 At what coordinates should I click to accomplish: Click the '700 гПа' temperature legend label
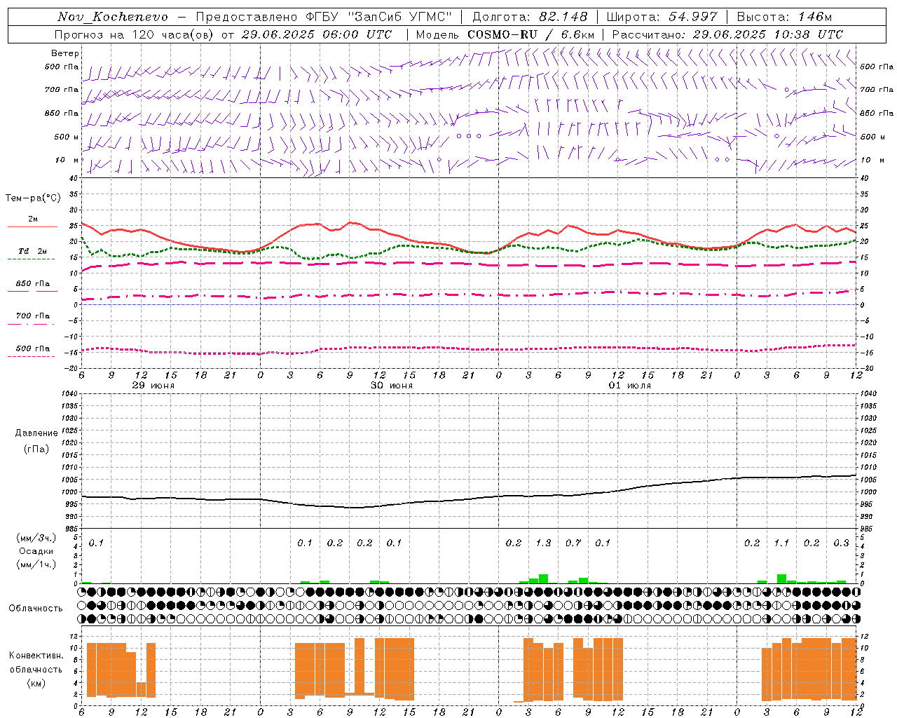(33, 316)
